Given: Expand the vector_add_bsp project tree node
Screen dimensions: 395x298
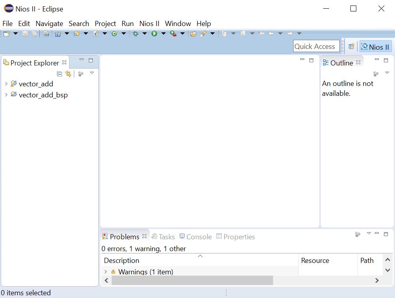Looking at the screenshot, I should 6,95.
